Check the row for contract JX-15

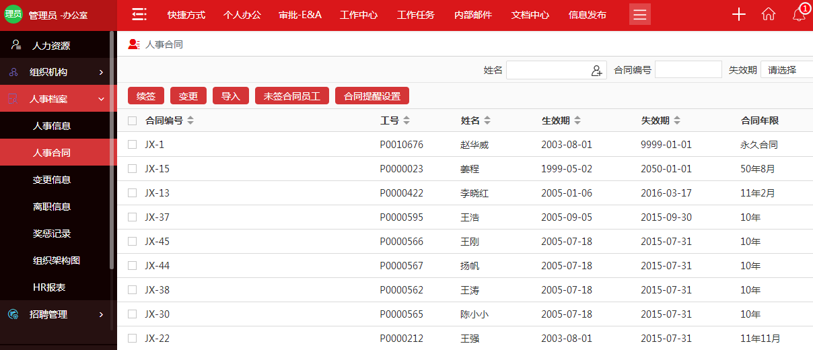[x=132, y=168]
